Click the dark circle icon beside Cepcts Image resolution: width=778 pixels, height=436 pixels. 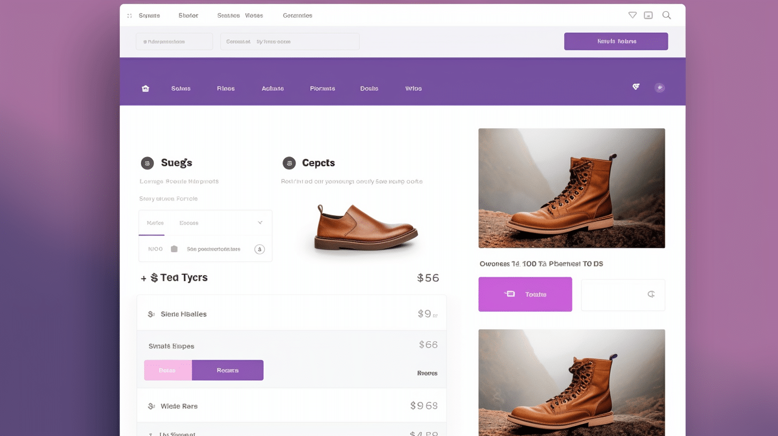(x=289, y=163)
